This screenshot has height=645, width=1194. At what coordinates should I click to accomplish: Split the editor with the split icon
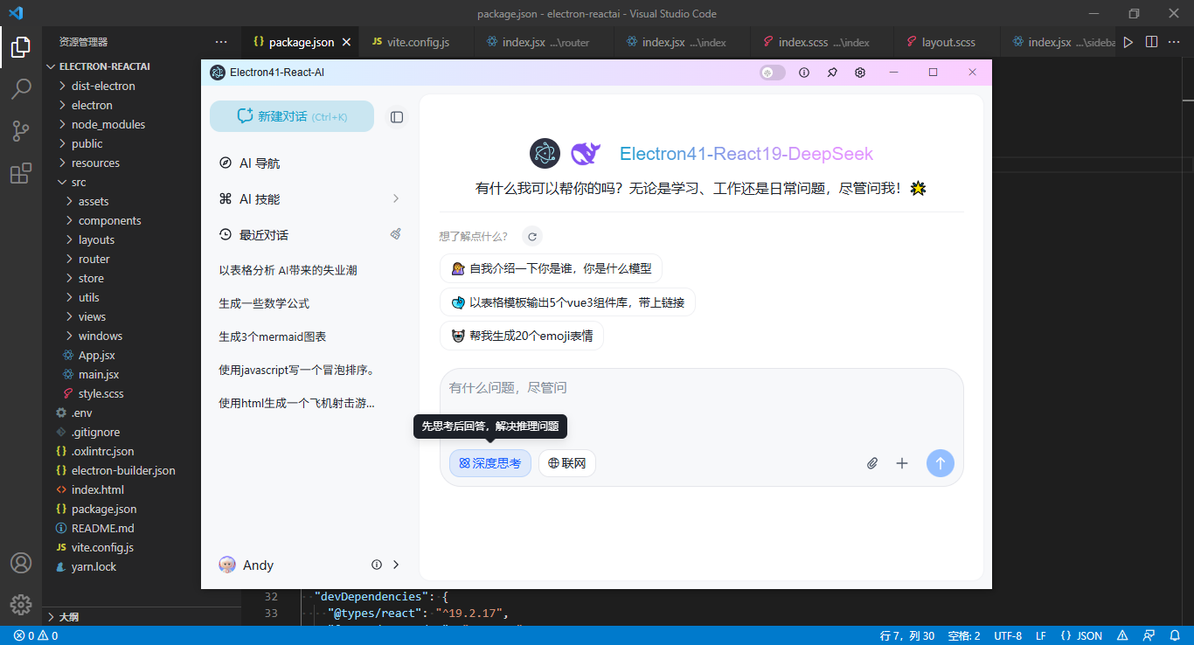[x=1151, y=42]
